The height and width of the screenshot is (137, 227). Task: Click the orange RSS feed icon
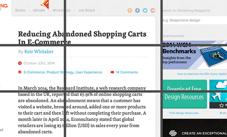click(x=130, y=10)
